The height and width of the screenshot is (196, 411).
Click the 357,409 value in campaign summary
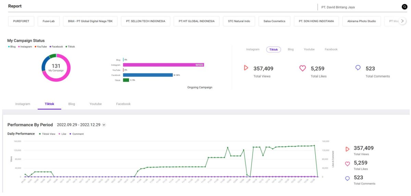pos(263,69)
